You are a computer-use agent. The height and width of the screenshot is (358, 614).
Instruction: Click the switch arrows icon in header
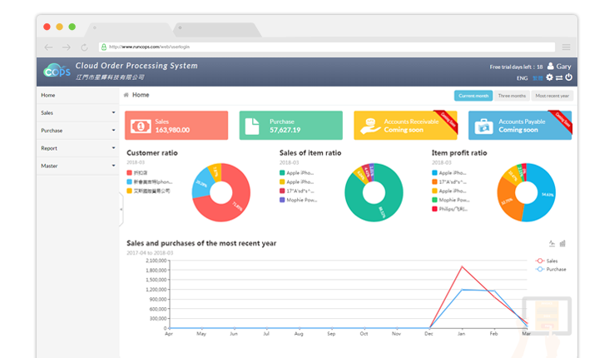coord(559,77)
